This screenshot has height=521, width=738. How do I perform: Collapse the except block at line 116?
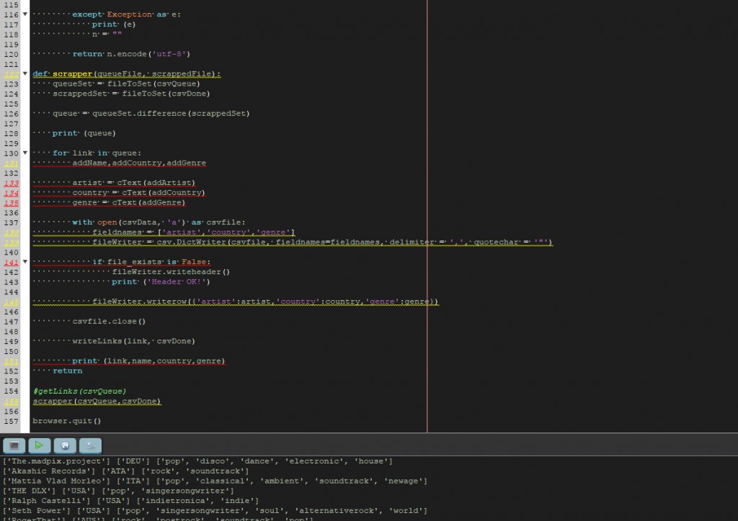point(26,14)
